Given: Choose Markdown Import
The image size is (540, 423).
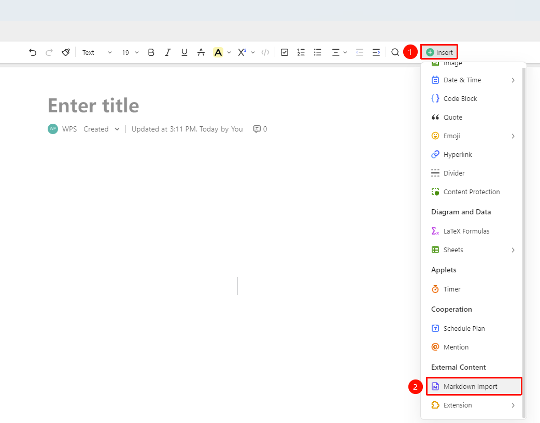Looking at the screenshot, I should (474, 387).
